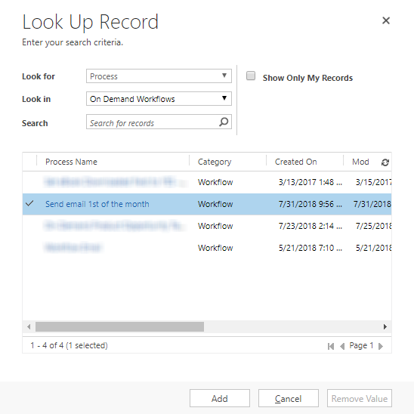The width and height of the screenshot is (414, 414).
Task: Sort by the Process Name column header
Action: (x=71, y=162)
